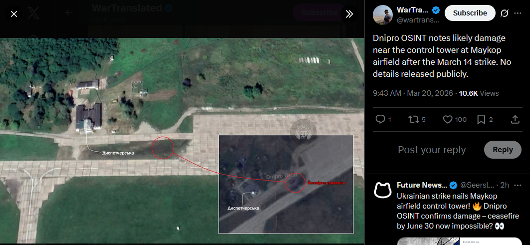Open post's three-dot more menu
Image resolution: width=530 pixels, height=245 pixels.
518,13
